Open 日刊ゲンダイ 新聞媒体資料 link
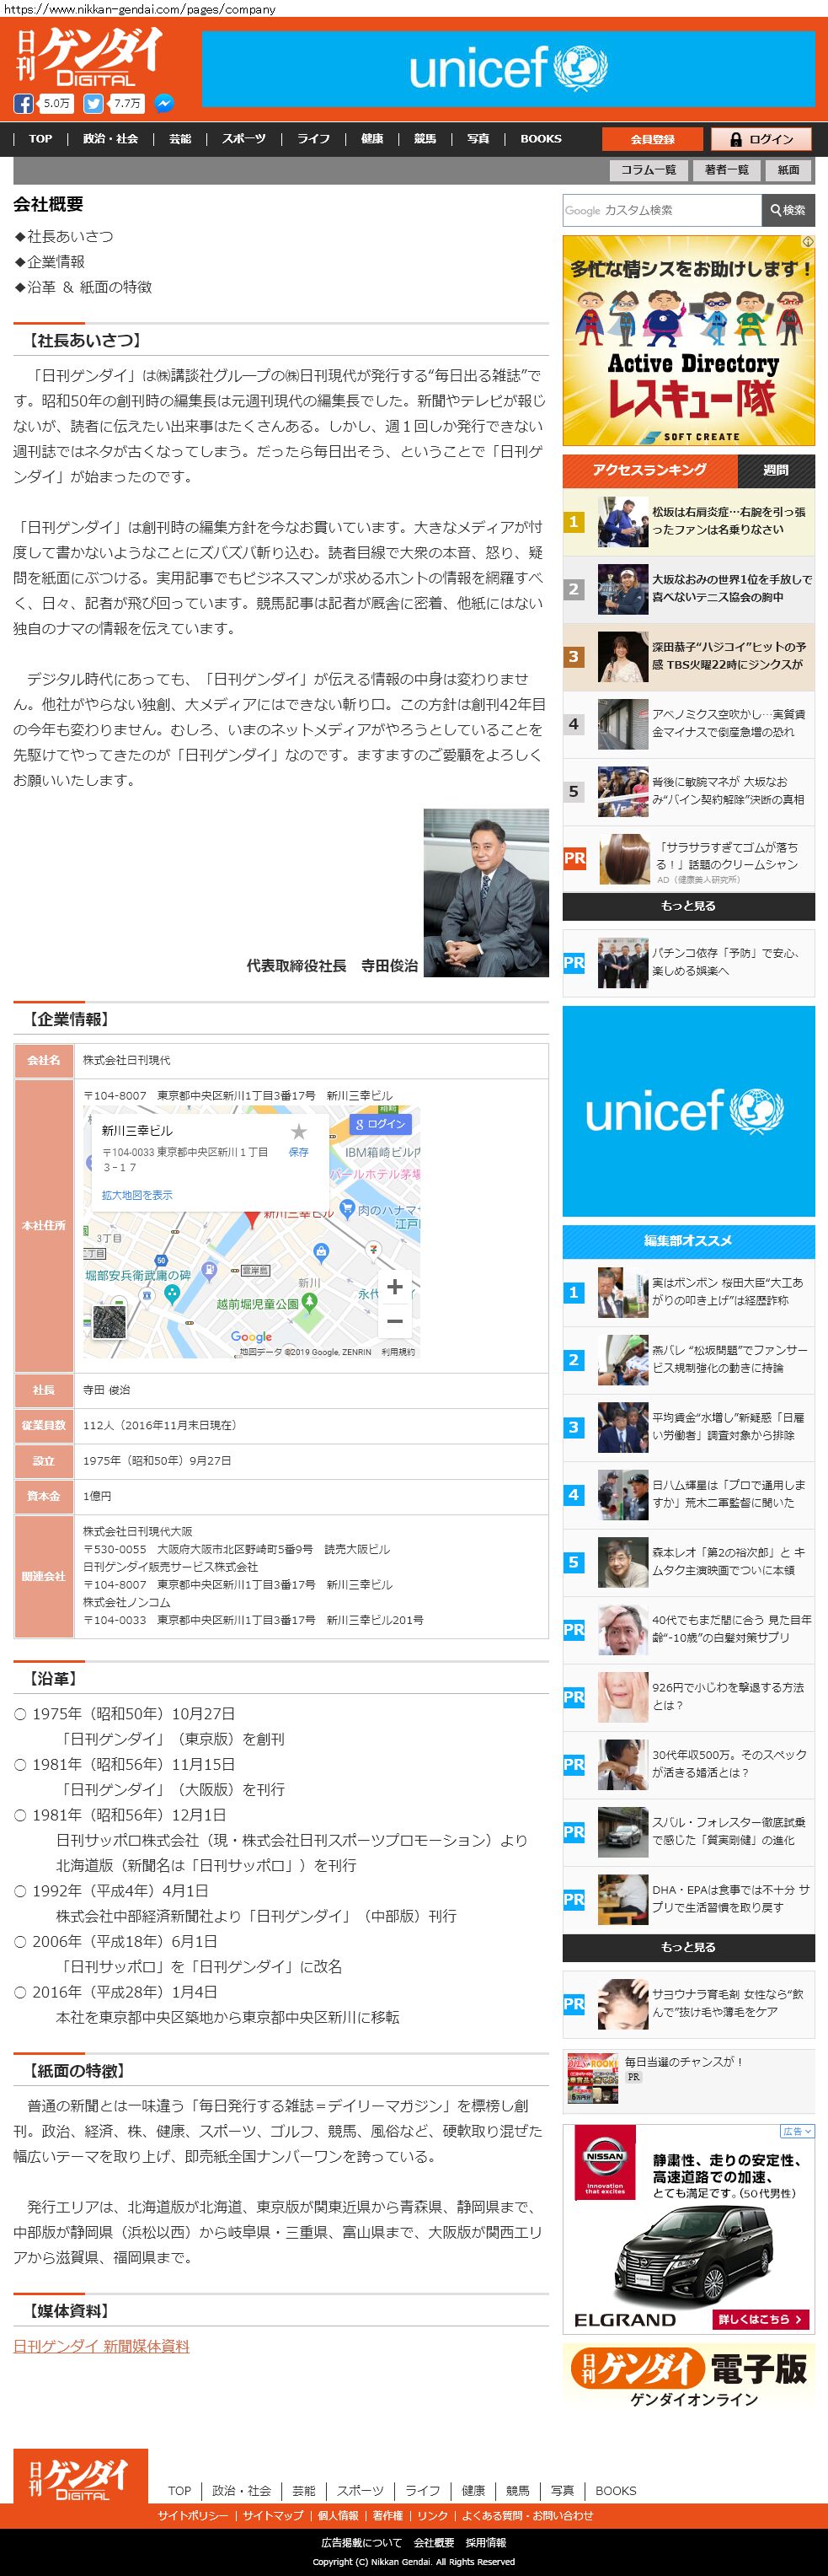This screenshot has height=2576, width=828. tap(101, 2346)
